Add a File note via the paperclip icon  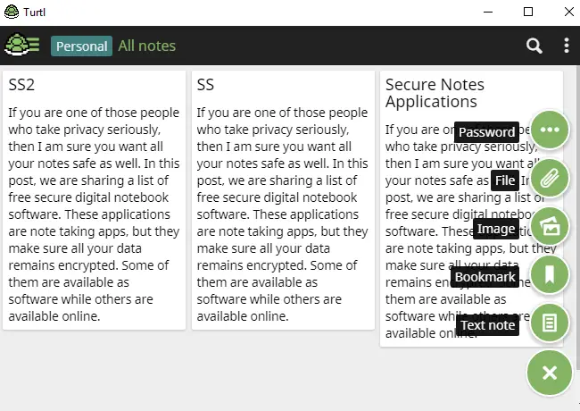point(550,178)
